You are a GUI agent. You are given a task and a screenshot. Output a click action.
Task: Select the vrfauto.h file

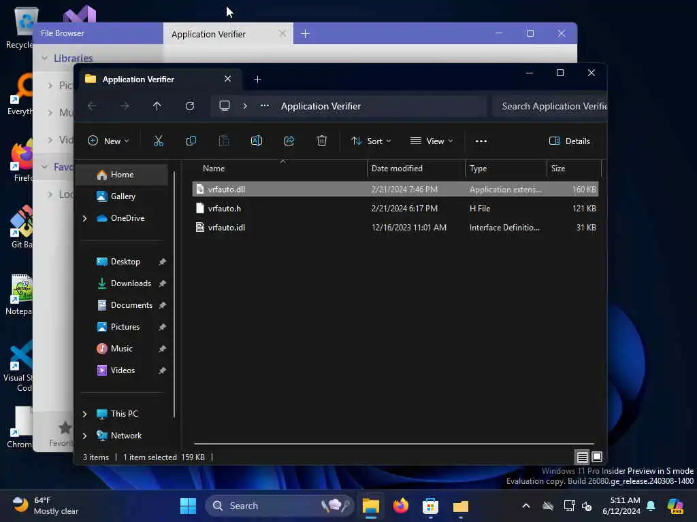pos(395,208)
